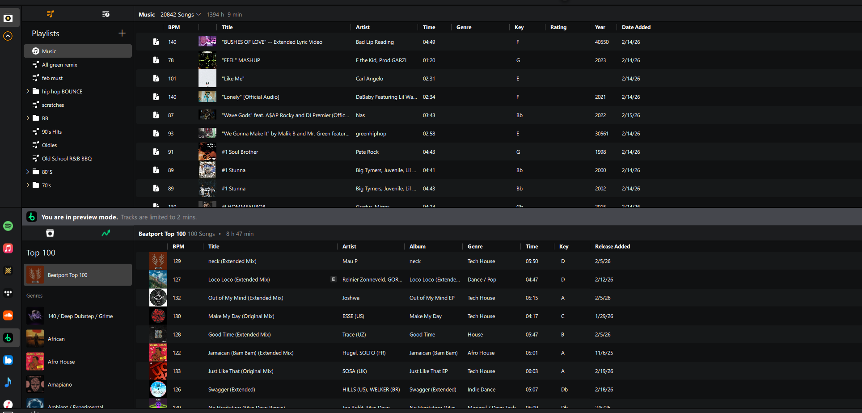This screenshot has height=413, width=862.
Task: Expand the BB folder arrow
Action: [x=28, y=118]
